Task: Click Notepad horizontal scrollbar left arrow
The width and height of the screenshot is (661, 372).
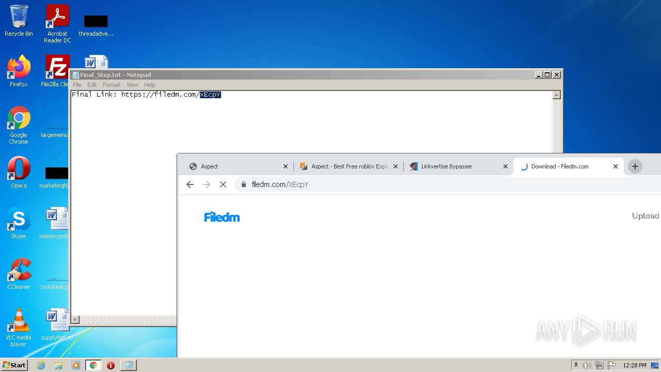Action: pos(75,320)
